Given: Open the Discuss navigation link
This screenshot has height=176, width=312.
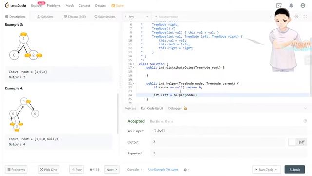Looking at the screenshot, I should coord(100,6).
